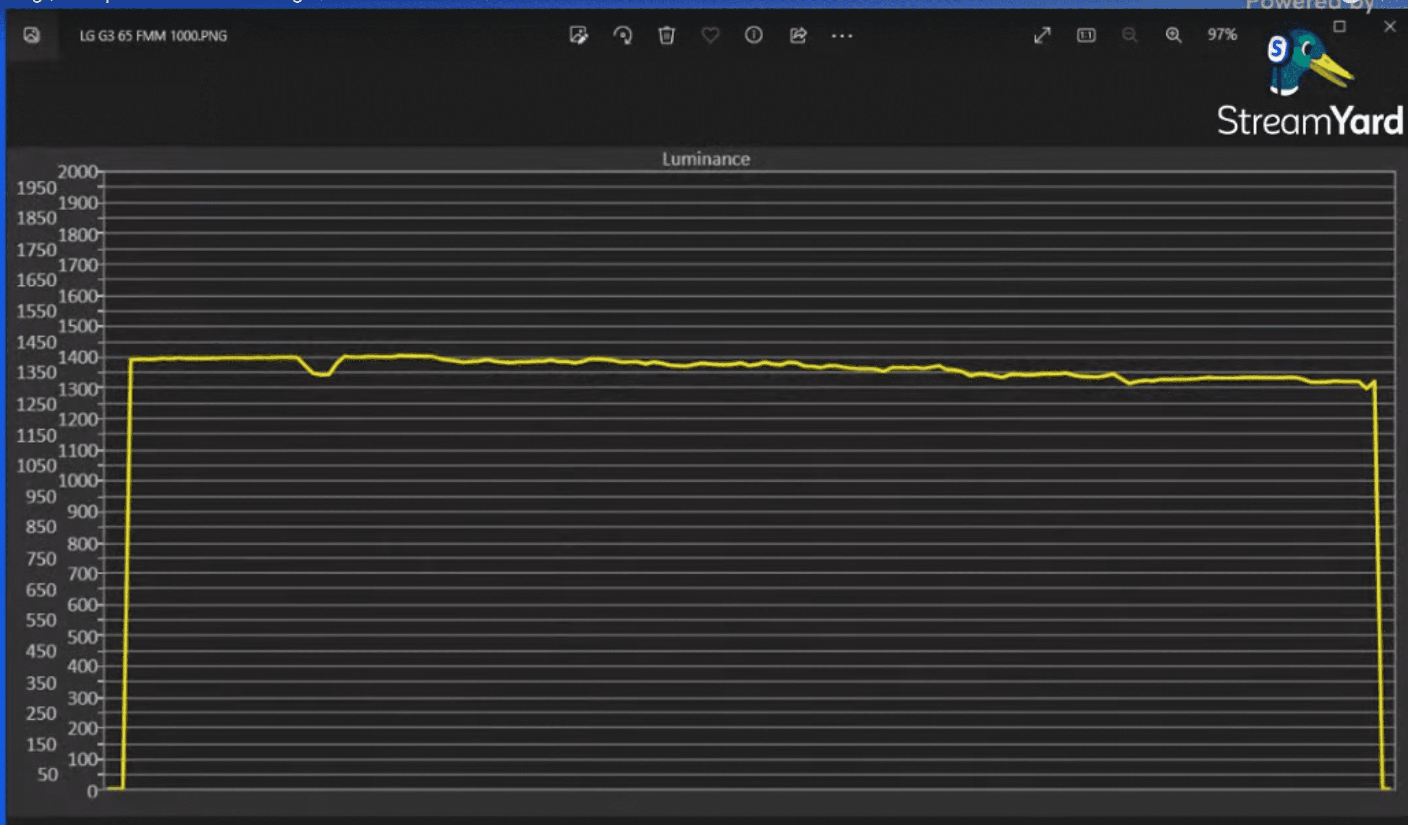Click the actual size 1:1 icon
Viewport: 1408px width, 825px height.
[x=1086, y=35]
